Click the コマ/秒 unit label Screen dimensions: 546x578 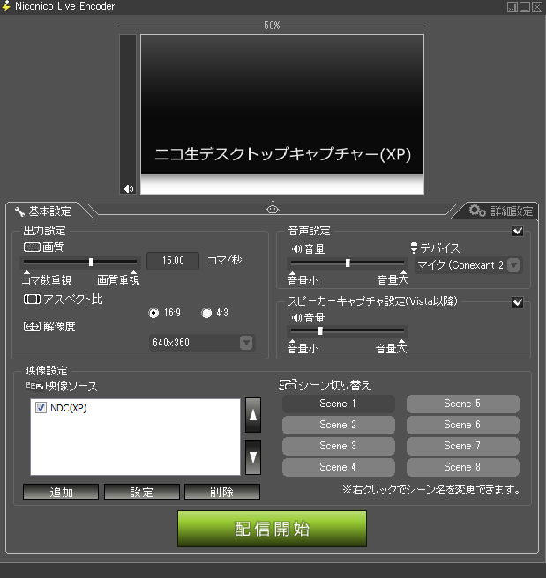coord(225,260)
